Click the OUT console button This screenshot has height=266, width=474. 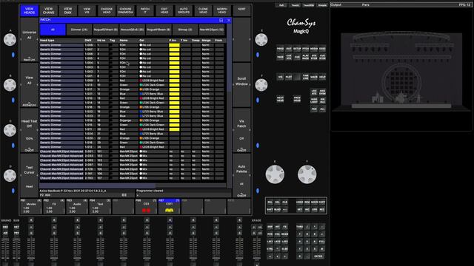coord(289,49)
